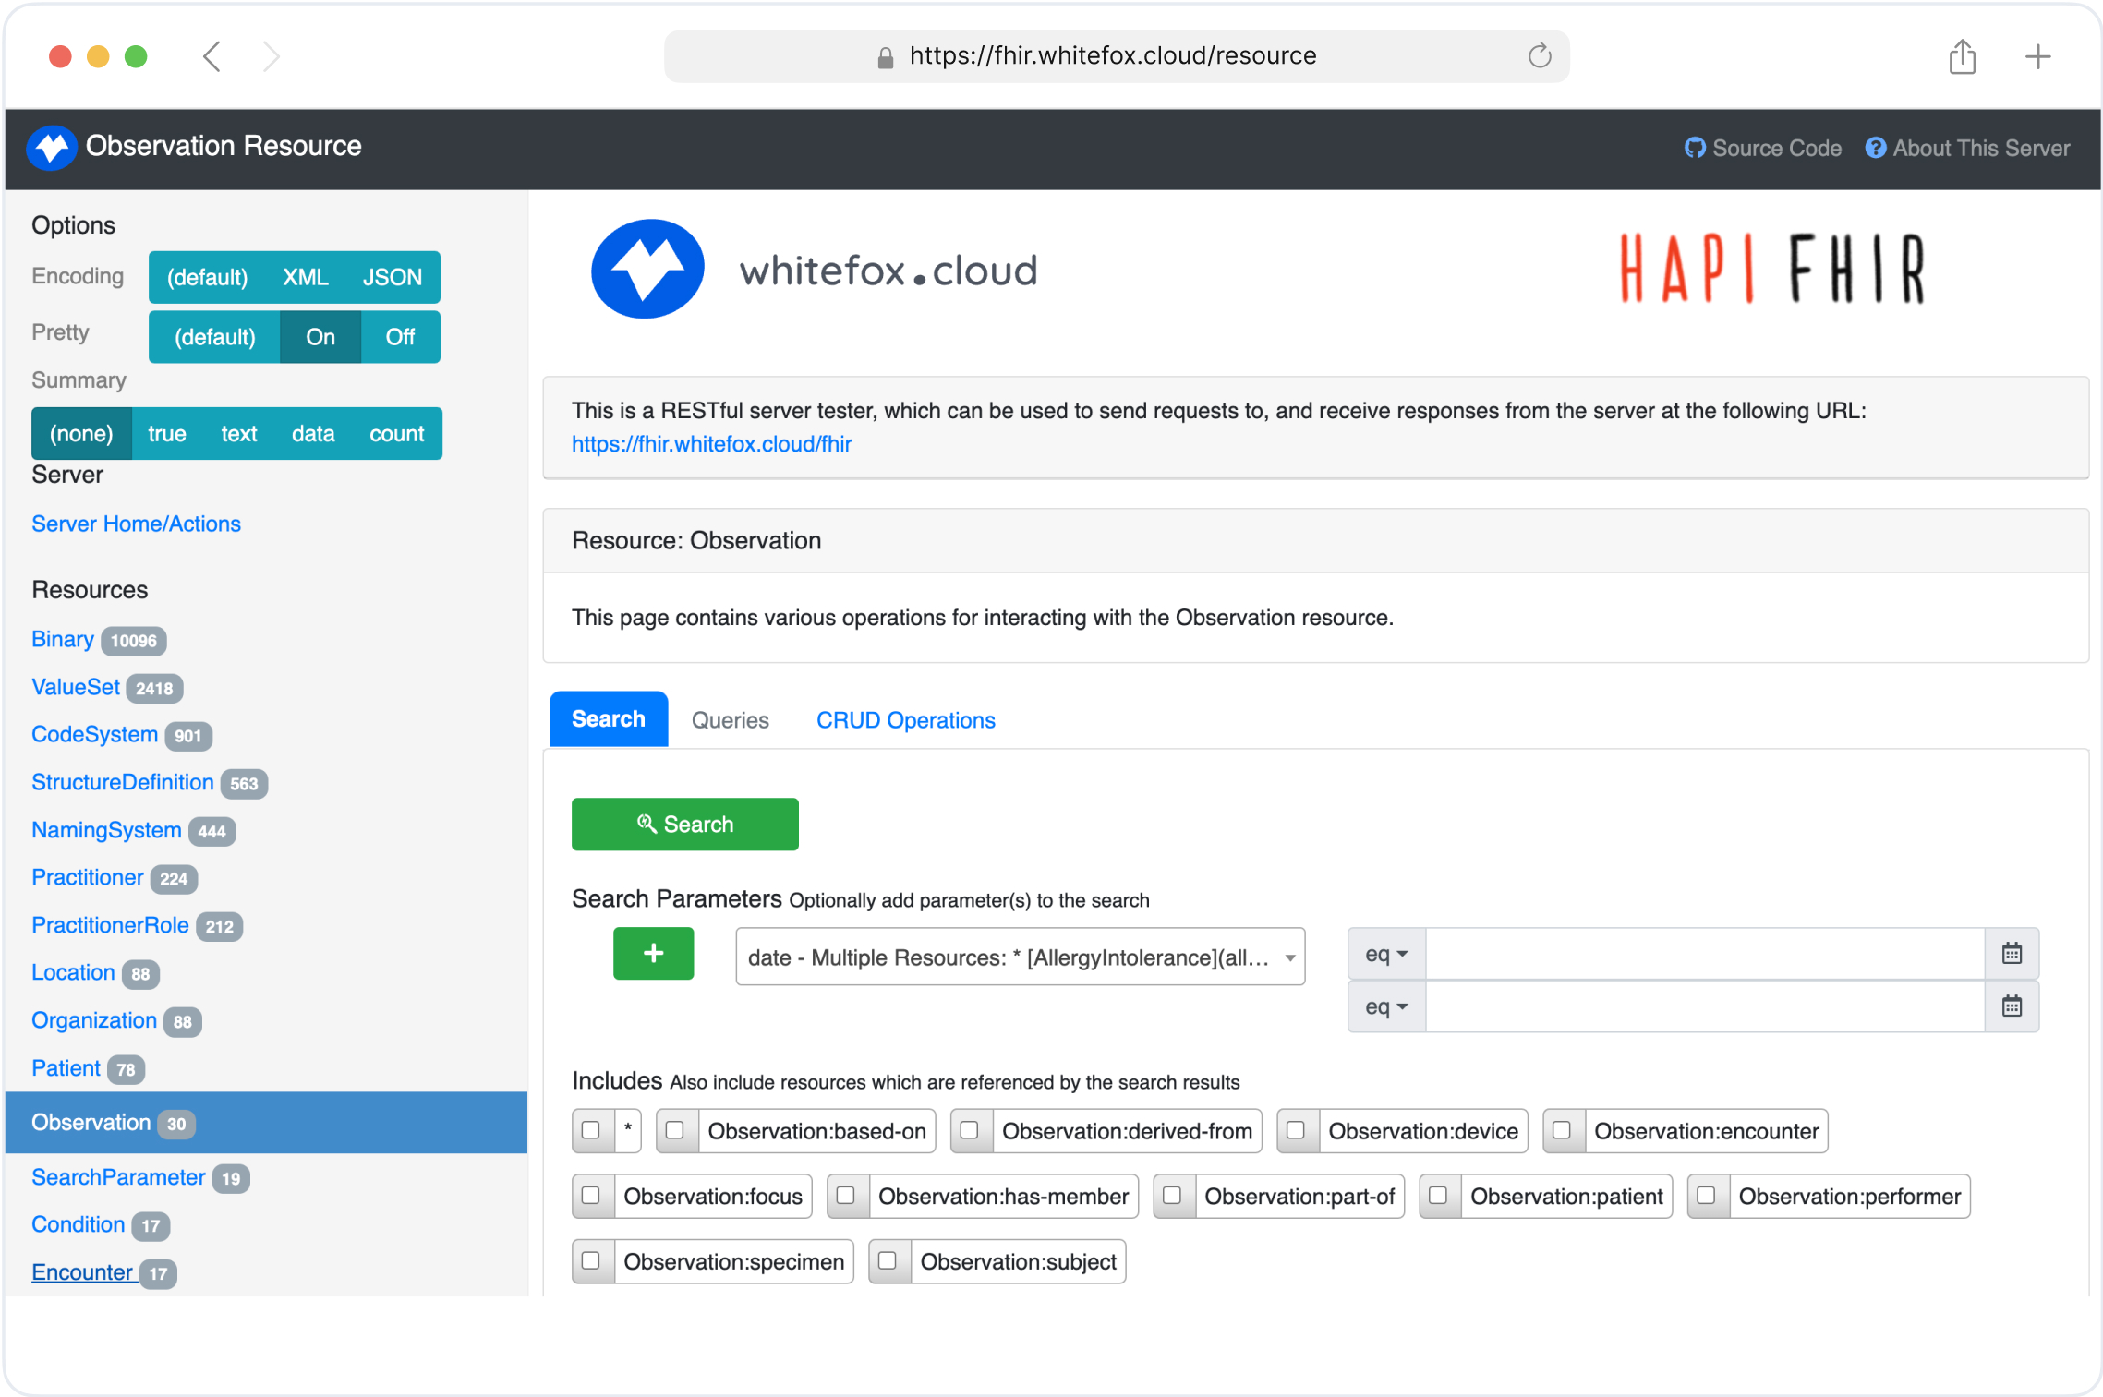Check Observation:patient include
Screen dimensions: 2103x1397
(x=1438, y=1196)
